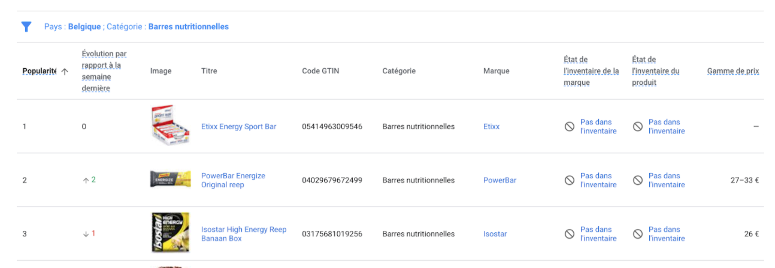This screenshot has height=268, width=775.
Task: Click the product inventory status icon for Etixx row
Action: [638, 127]
